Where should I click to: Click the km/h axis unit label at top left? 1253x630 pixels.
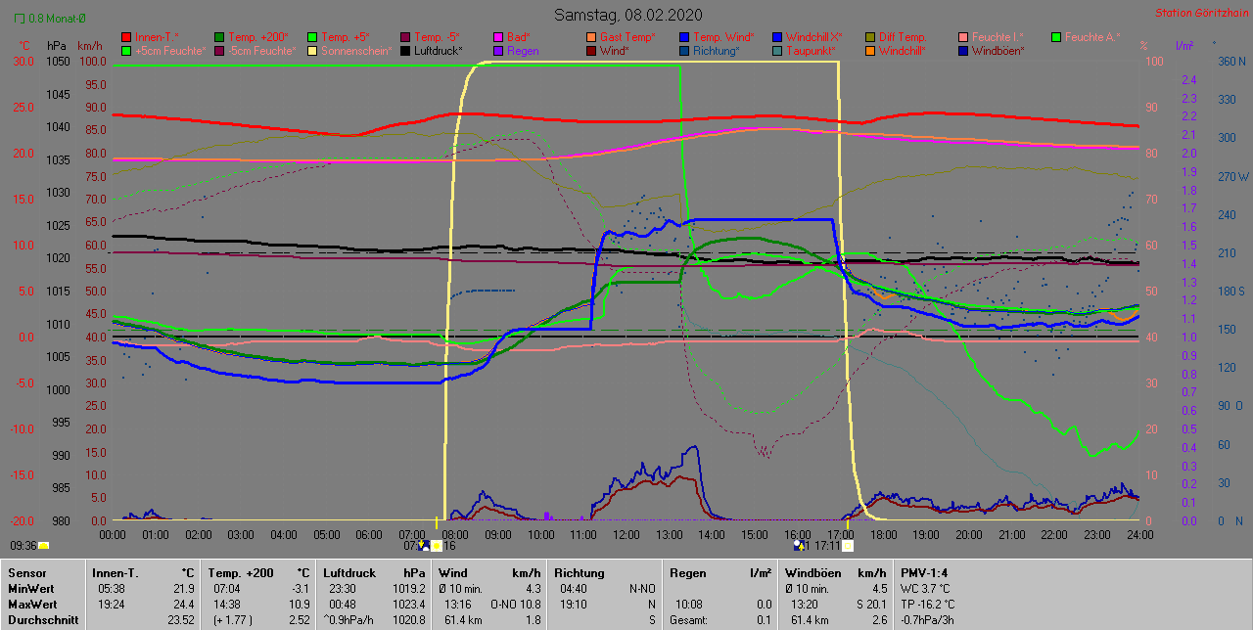tap(90, 46)
